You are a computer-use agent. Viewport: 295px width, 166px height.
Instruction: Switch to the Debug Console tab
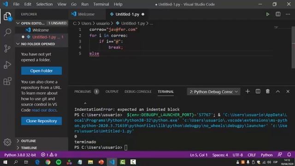[138, 91]
